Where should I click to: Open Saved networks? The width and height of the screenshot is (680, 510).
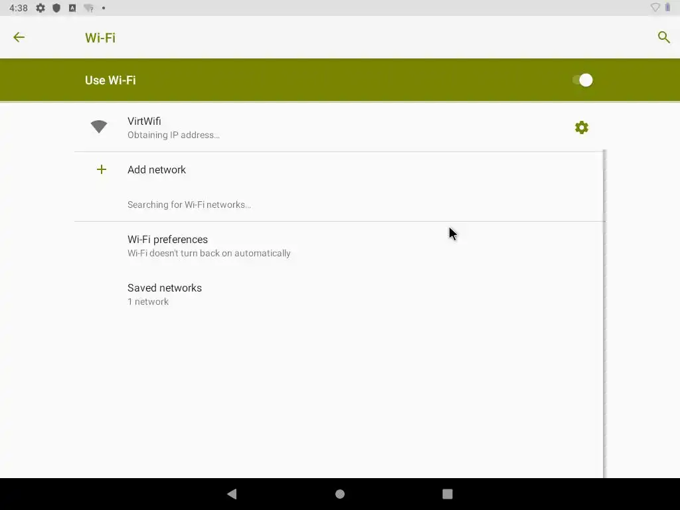coord(339,294)
